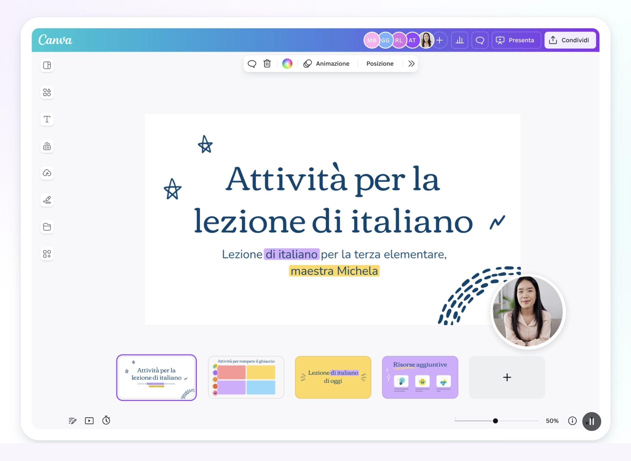Open the duration play-frame icon
This screenshot has width=631, height=461.
tap(89, 421)
